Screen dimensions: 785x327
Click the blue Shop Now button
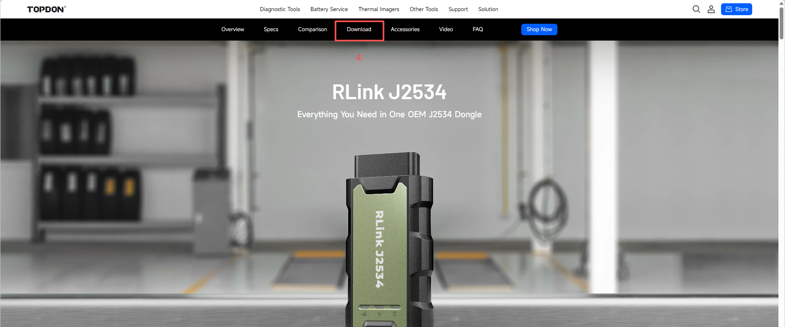539,30
